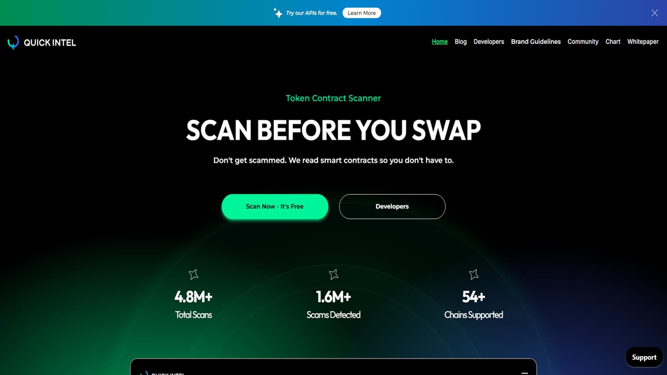Screen dimensions: 667x375
Task: Open the Whitepaper link
Action: (643, 42)
